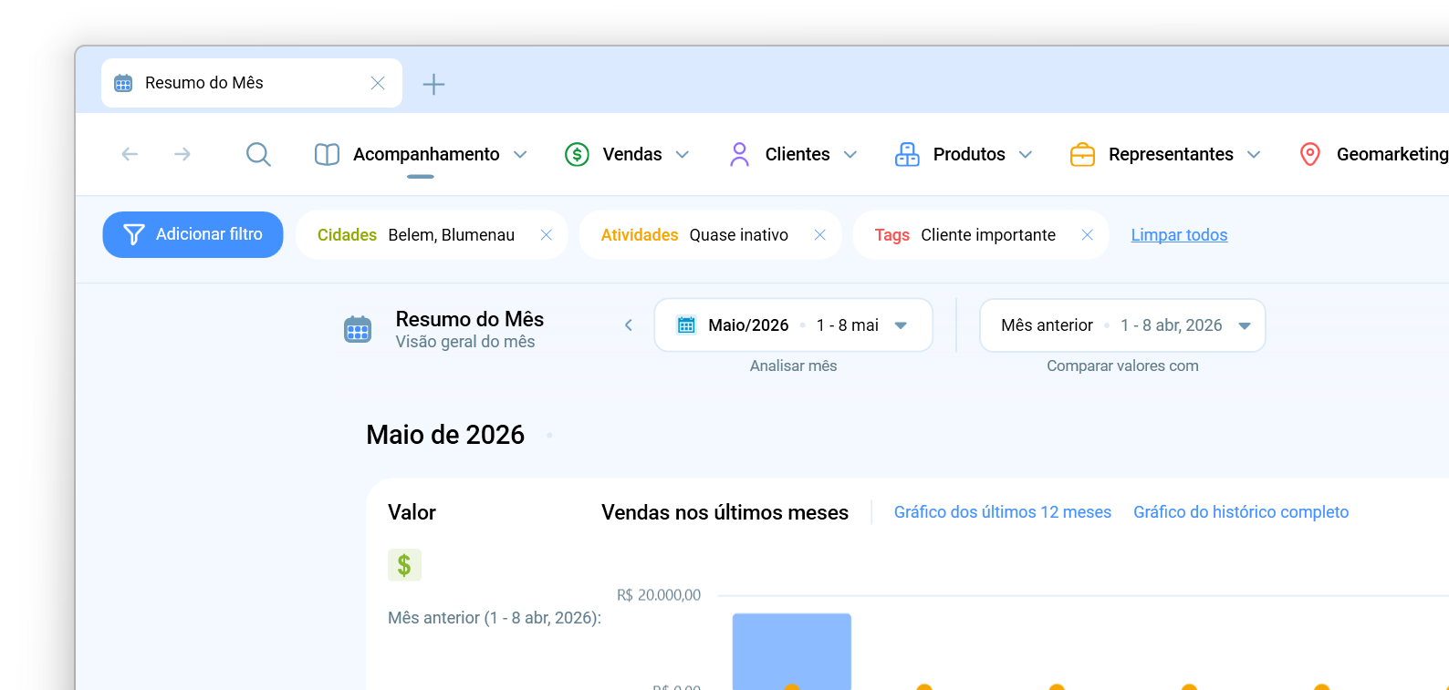Go back with the left arrow
This screenshot has width=1449, height=690.
tap(130, 154)
